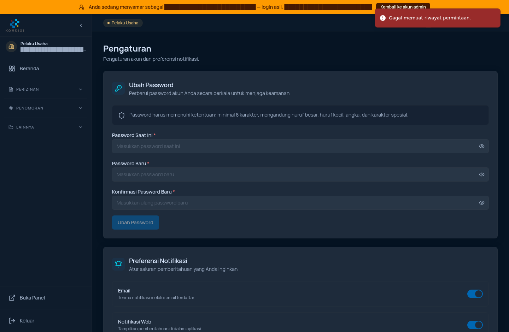Screen dimensions: 509x332
Task: Click the key icon beside Ubah Password
Action: click(118, 88)
